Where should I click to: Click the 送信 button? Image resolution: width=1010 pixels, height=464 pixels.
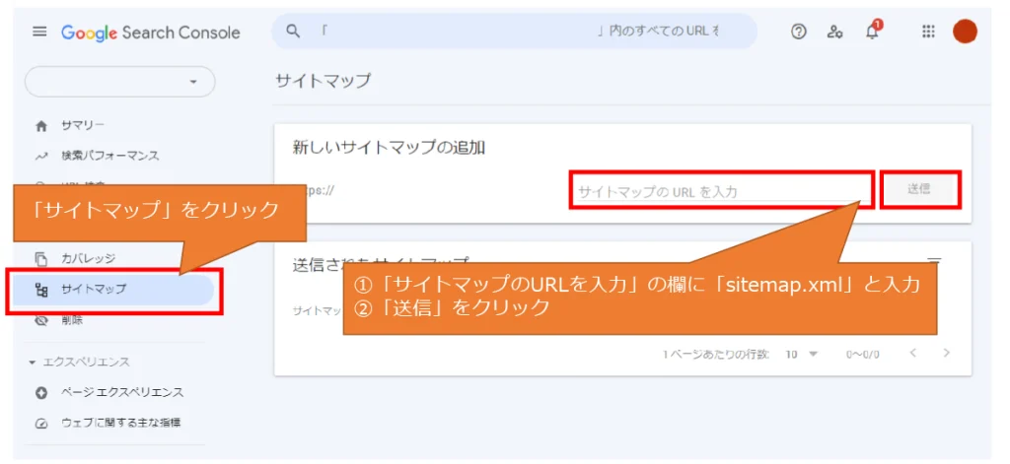[x=918, y=189]
